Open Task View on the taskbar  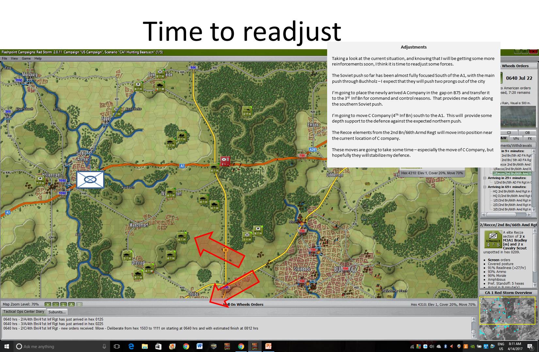(117, 346)
